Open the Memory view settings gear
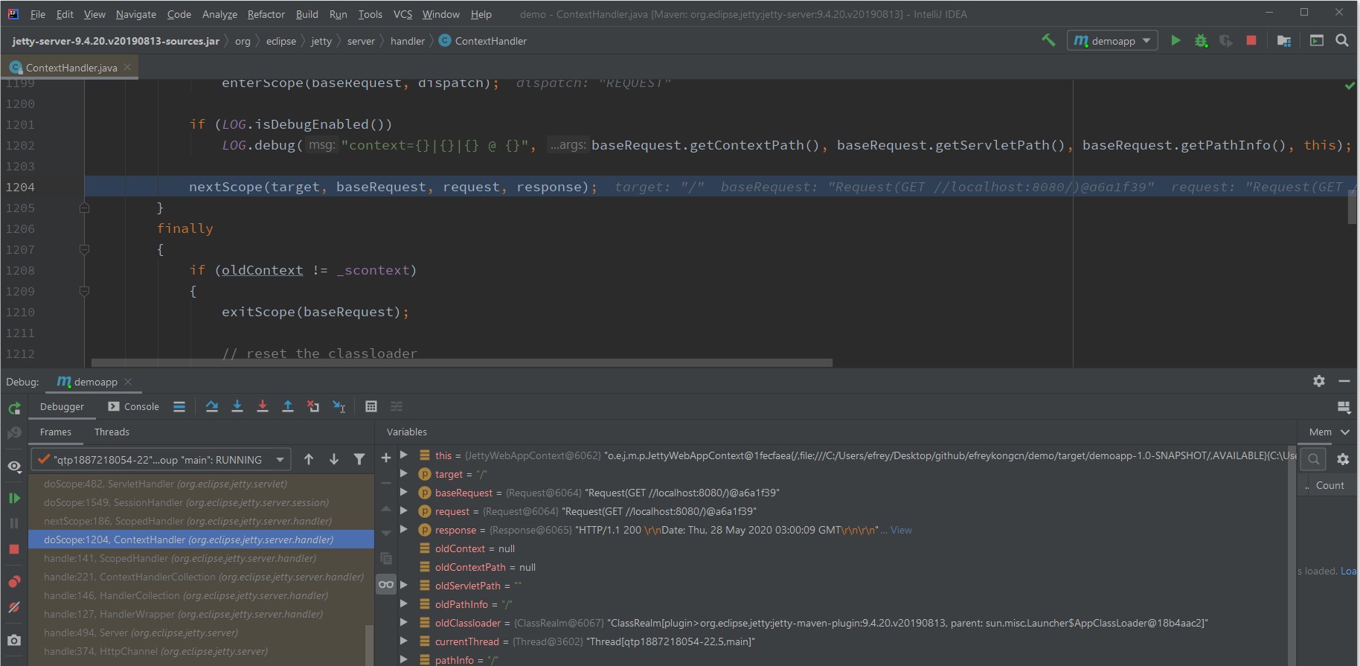The height and width of the screenshot is (666, 1360). coord(1343,459)
